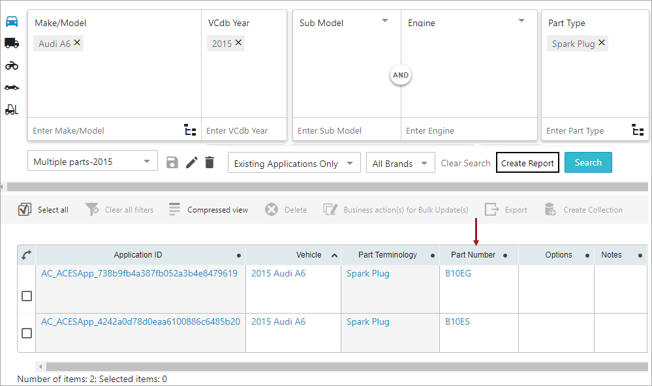652x386 pixels.
Task: Click the Enter VCdb Year input field
Action: click(244, 130)
